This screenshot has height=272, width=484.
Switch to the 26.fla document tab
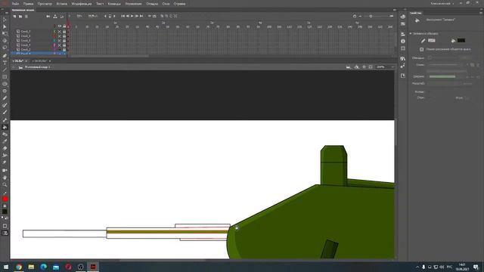[19, 61]
